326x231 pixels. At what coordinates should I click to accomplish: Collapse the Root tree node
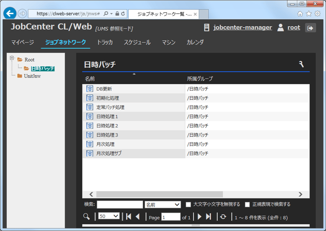[12, 58]
